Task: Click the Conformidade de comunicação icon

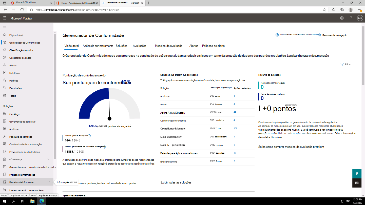Action: point(5,144)
